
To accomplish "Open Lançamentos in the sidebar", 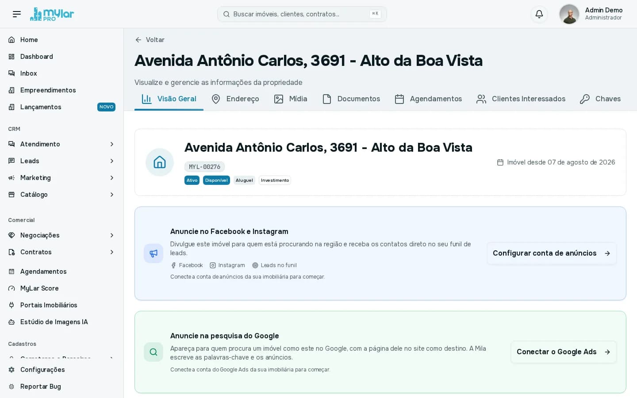I will tap(61, 107).
